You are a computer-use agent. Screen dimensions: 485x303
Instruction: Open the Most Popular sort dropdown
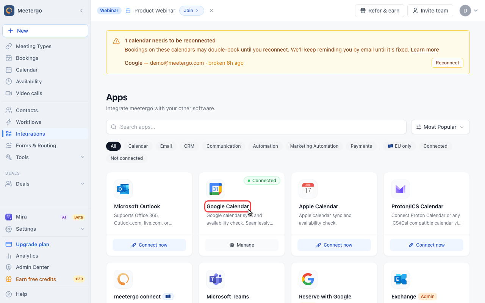[440, 127]
